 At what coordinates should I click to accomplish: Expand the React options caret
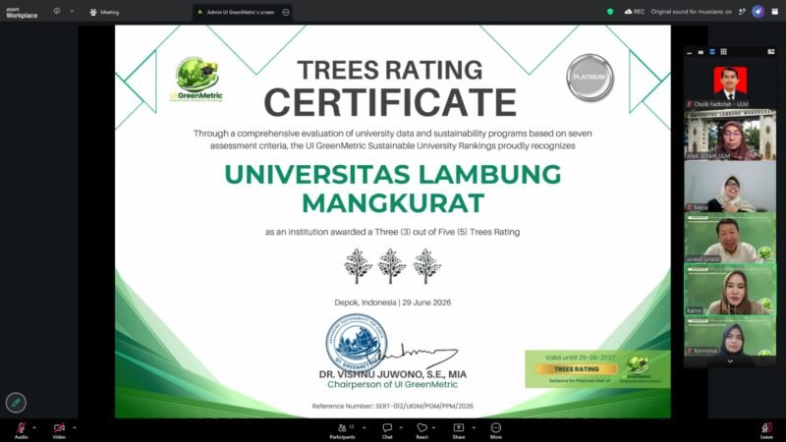[433, 428]
